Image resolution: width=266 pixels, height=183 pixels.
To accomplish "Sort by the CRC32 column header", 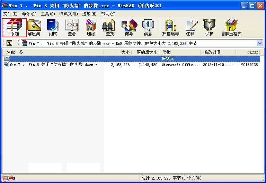I will (248, 52).
